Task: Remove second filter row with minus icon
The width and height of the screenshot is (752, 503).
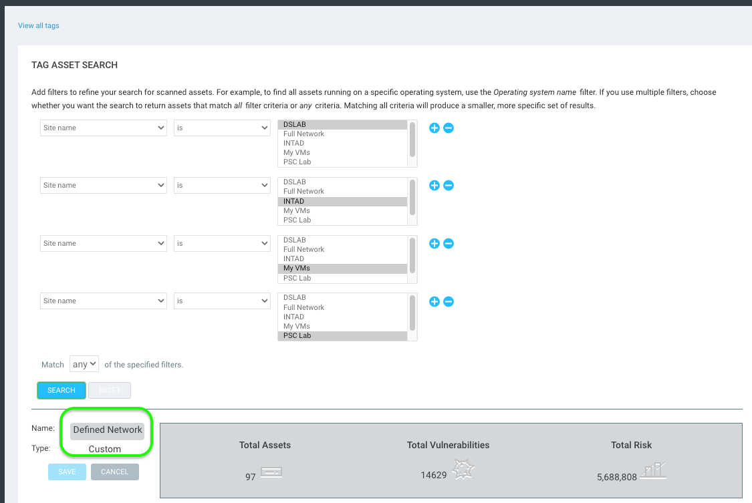Action: [x=449, y=185]
